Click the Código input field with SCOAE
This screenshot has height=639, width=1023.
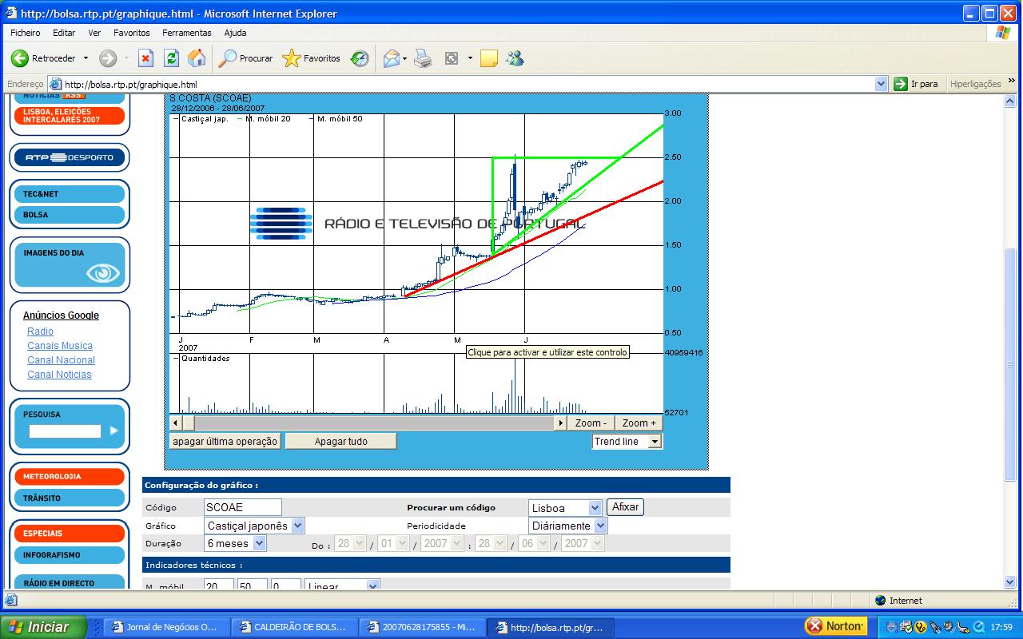click(243, 507)
